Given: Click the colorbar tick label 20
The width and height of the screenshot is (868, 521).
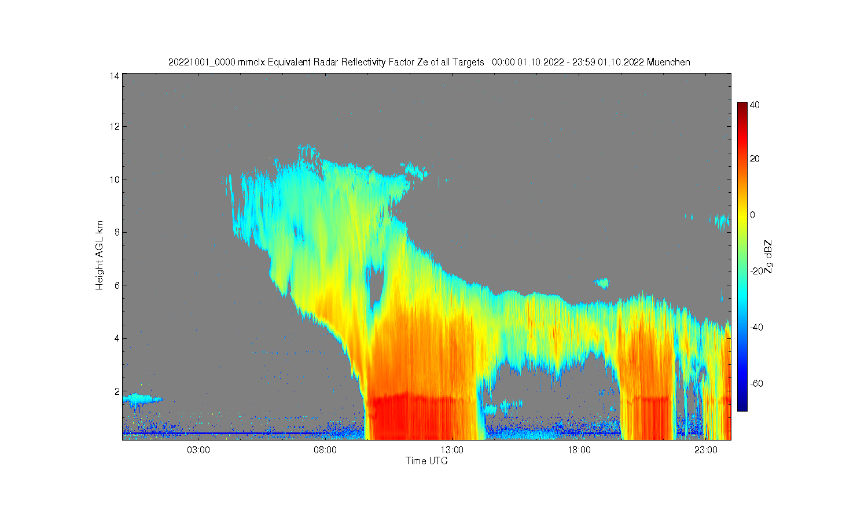Looking at the screenshot, I should click(755, 159).
